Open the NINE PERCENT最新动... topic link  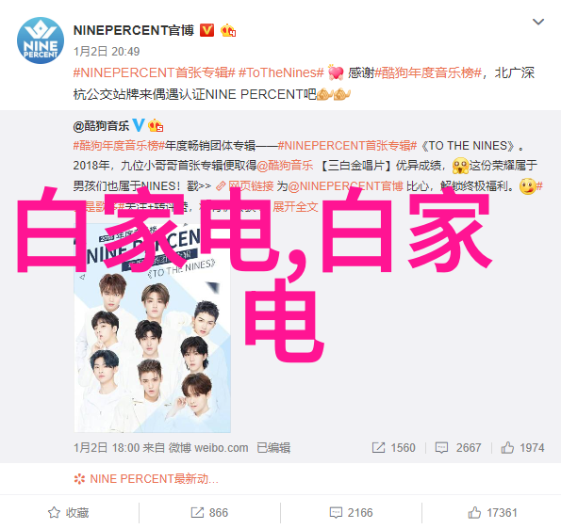click(x=146, y=478)
